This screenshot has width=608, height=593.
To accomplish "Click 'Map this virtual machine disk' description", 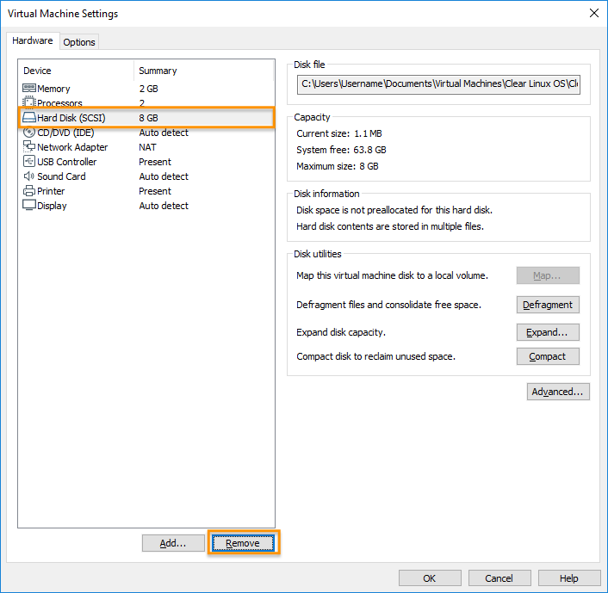I will point(392,275).
